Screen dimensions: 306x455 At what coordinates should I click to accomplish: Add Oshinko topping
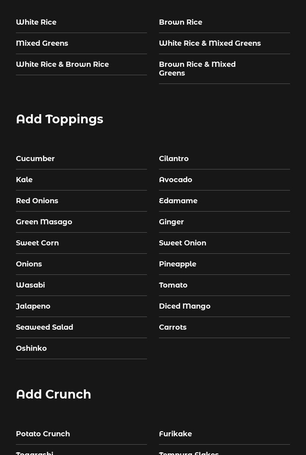[x=31, y=348]
